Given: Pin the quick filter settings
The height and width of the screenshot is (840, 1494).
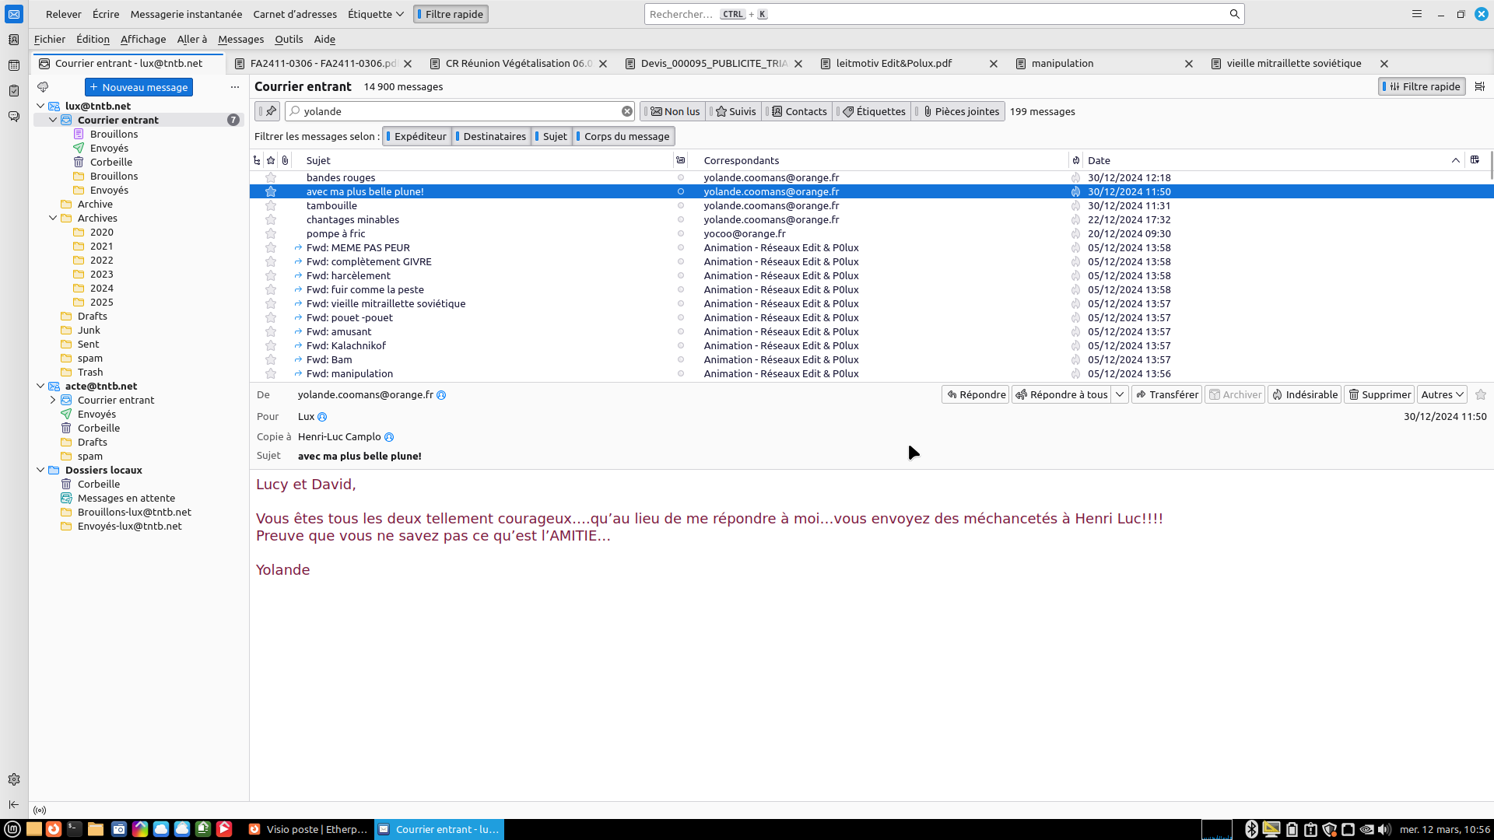Looking at the screenshot, I should [x=270, y=111].
